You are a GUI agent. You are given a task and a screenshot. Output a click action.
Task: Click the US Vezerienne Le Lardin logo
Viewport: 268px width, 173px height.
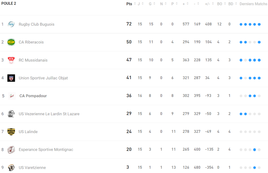click(x=11, y=114)
